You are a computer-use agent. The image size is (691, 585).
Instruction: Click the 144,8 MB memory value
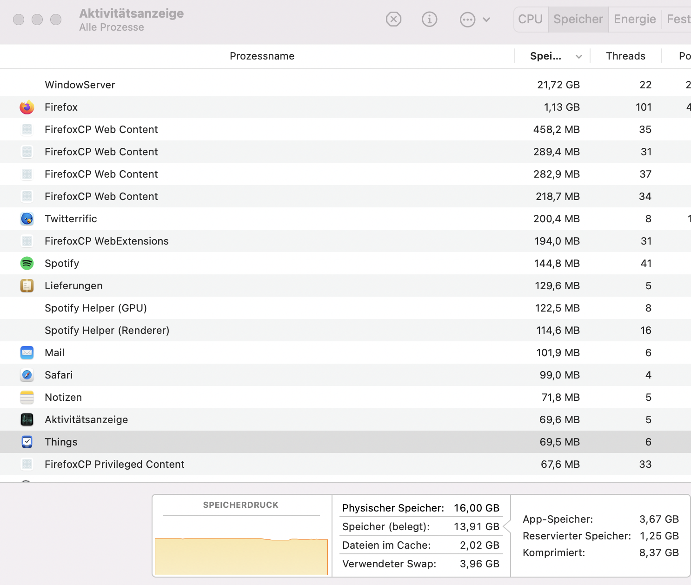coord(557,263)
